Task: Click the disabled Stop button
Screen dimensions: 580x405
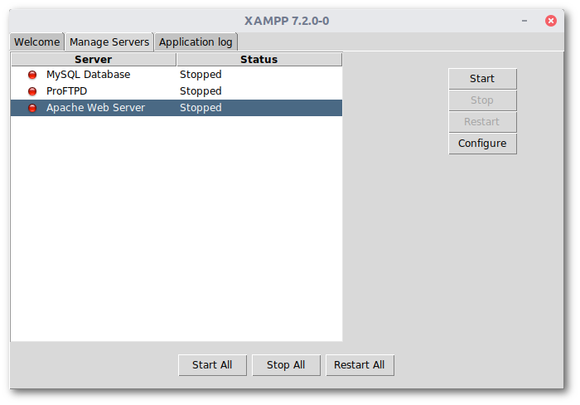Action: tap(482, 100)
